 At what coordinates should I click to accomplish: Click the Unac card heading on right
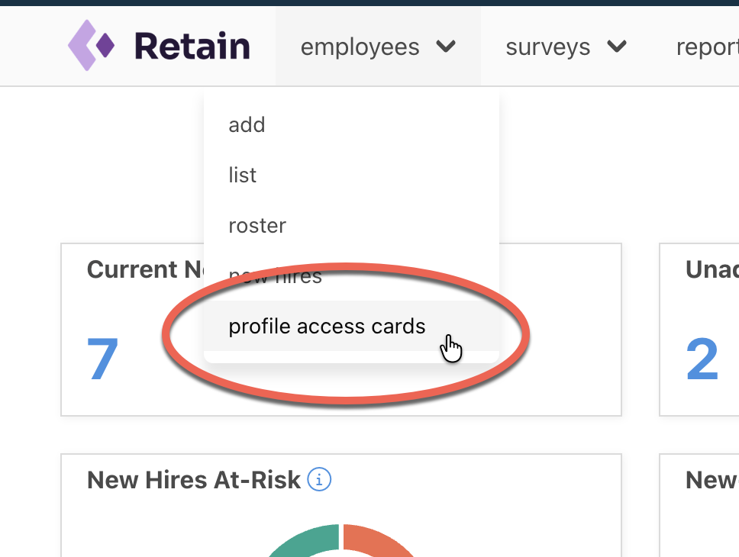click(x=712, y=269)
